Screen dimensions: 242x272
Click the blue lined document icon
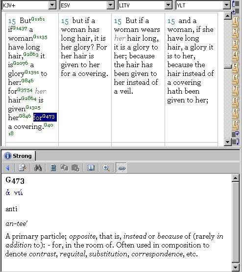coord(53,168)
